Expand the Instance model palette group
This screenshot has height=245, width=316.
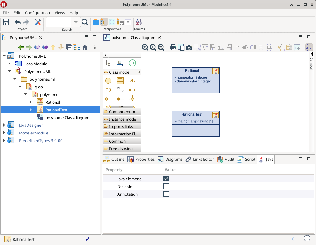click(122, 119)
